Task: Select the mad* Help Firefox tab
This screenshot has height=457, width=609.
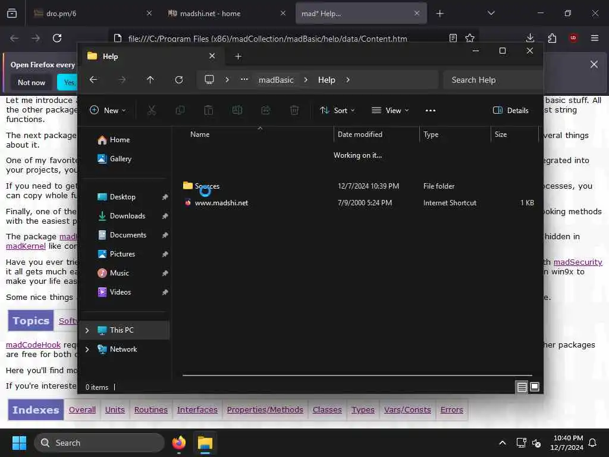Action: (361, 14)
